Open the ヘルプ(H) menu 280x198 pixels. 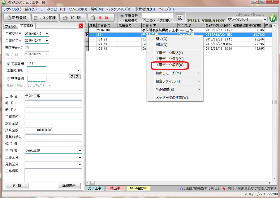tap(166, 9)
